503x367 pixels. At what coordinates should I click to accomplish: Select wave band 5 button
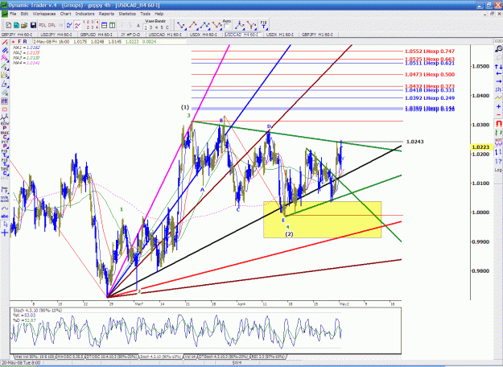pyautogui.click(x=162, y=27)
